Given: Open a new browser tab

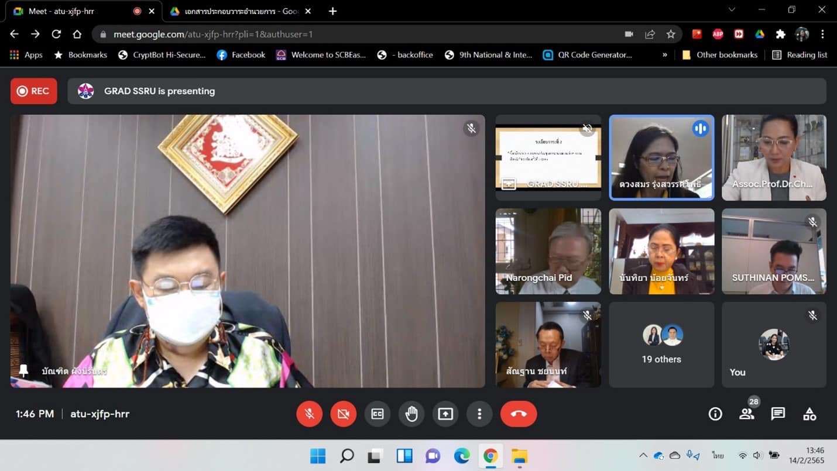Looking at the screenshot, I should pos(332,11).
